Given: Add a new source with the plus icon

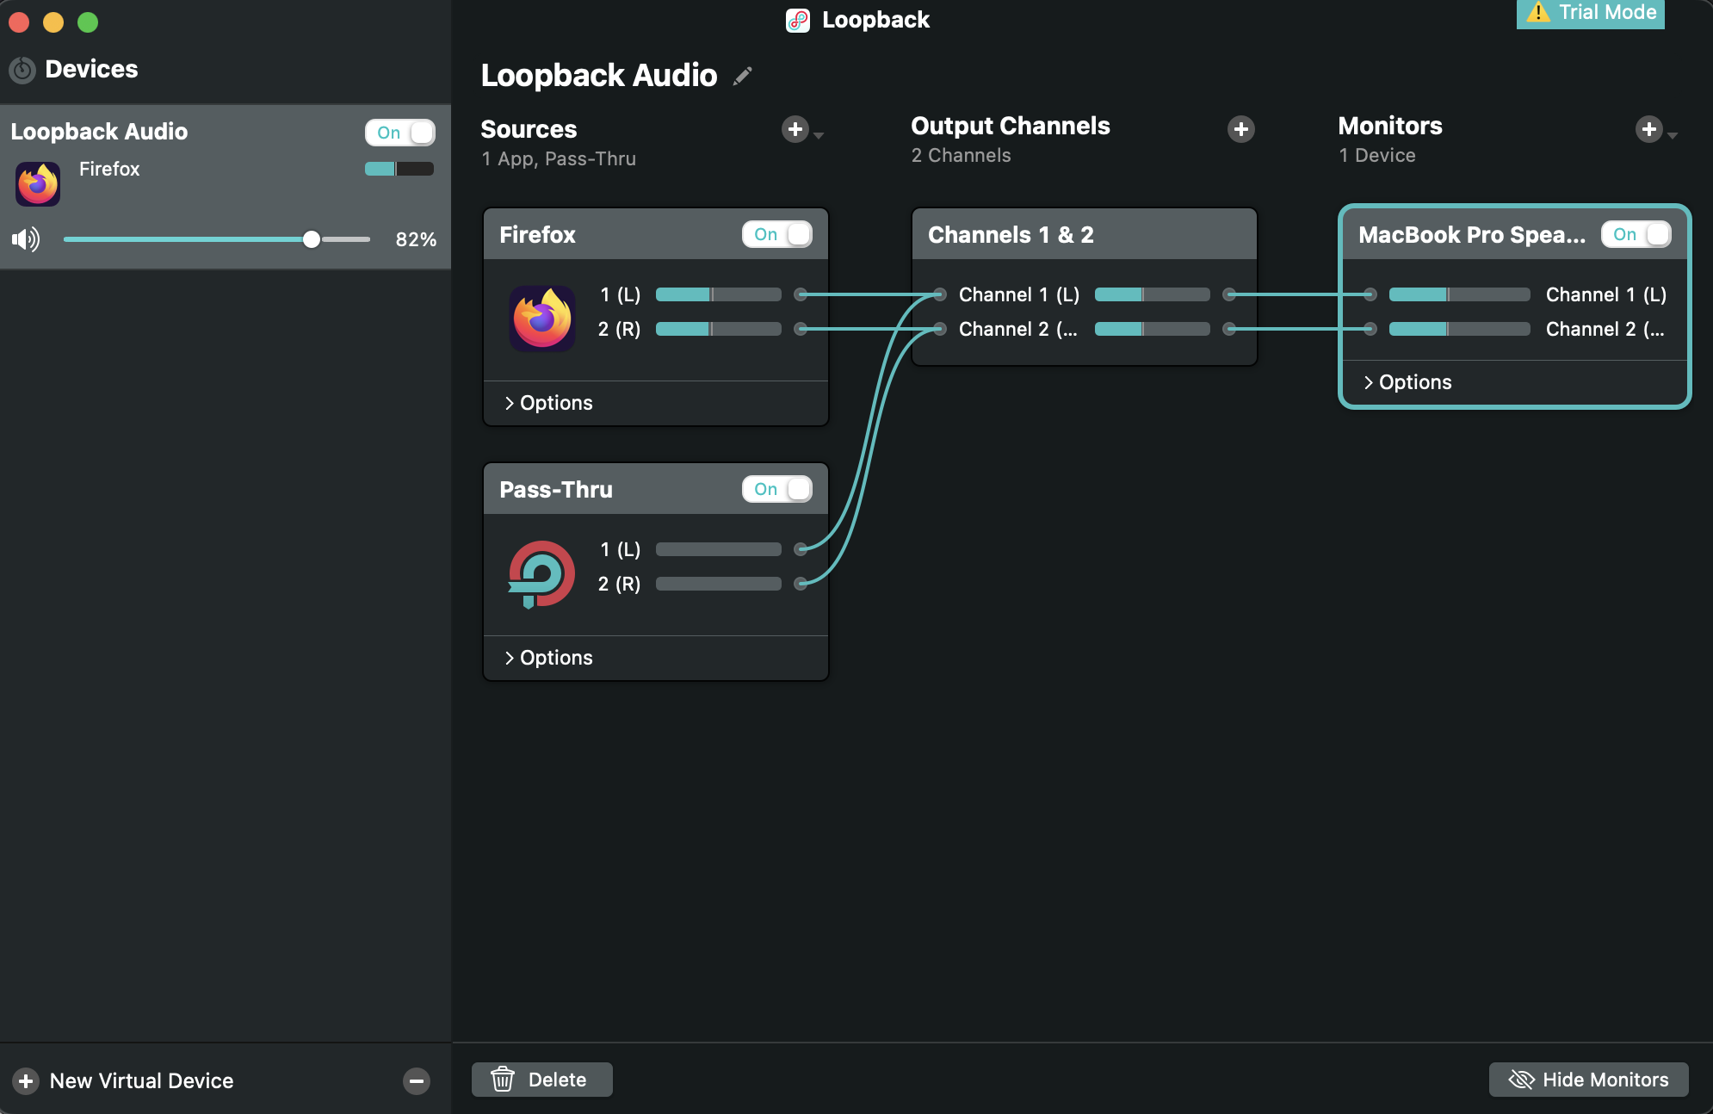Looking at the screenshot, I should 795,129.
